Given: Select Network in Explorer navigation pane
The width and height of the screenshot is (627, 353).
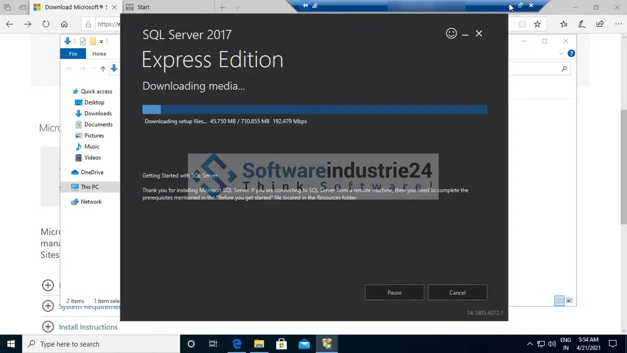Looking at the screenshot, I should coord(87,202).
